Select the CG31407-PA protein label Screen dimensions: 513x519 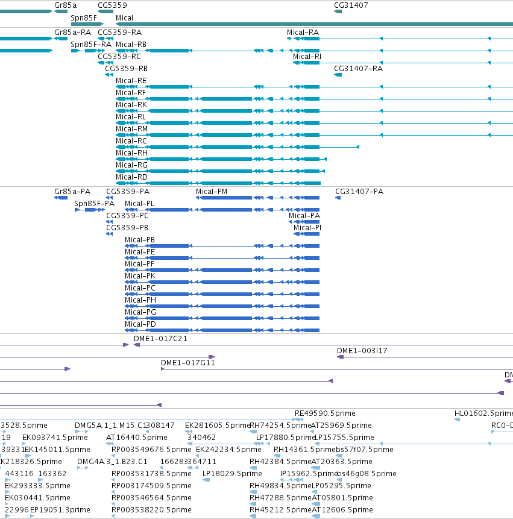pos(359,192)
